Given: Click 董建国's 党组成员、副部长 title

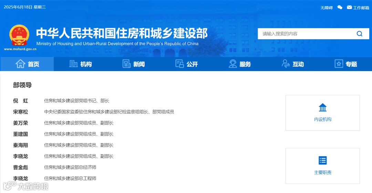Looking at the screenshot, I should pyautogui.click(x=79, y=134).
